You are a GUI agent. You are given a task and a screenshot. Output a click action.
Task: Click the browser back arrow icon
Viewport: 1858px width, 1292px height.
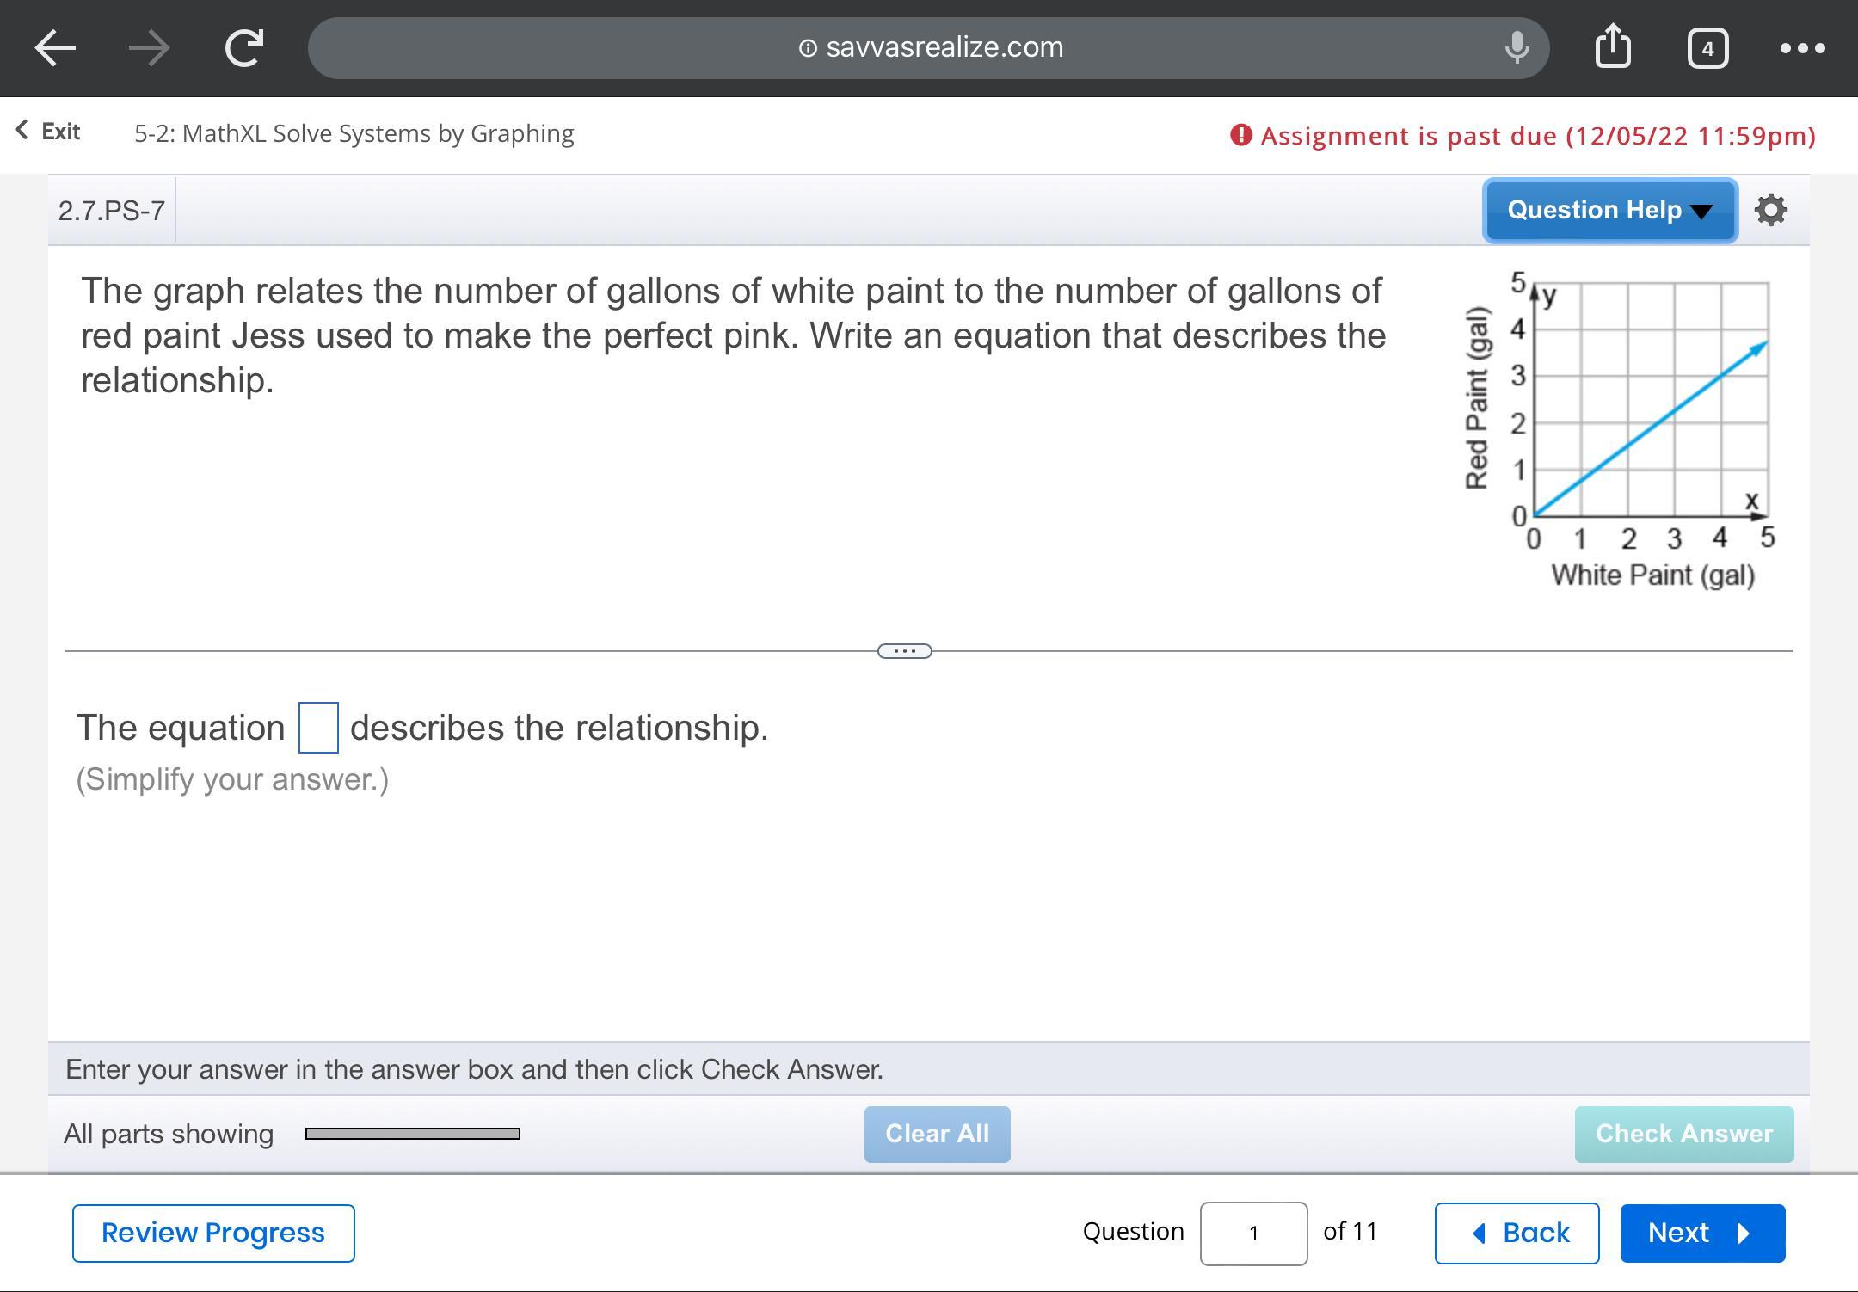click(55, 48)
